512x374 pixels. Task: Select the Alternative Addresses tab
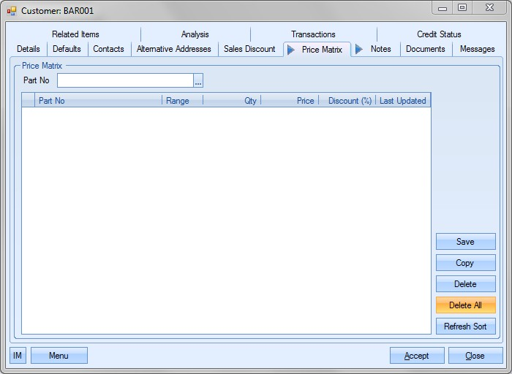coord(173,49)
